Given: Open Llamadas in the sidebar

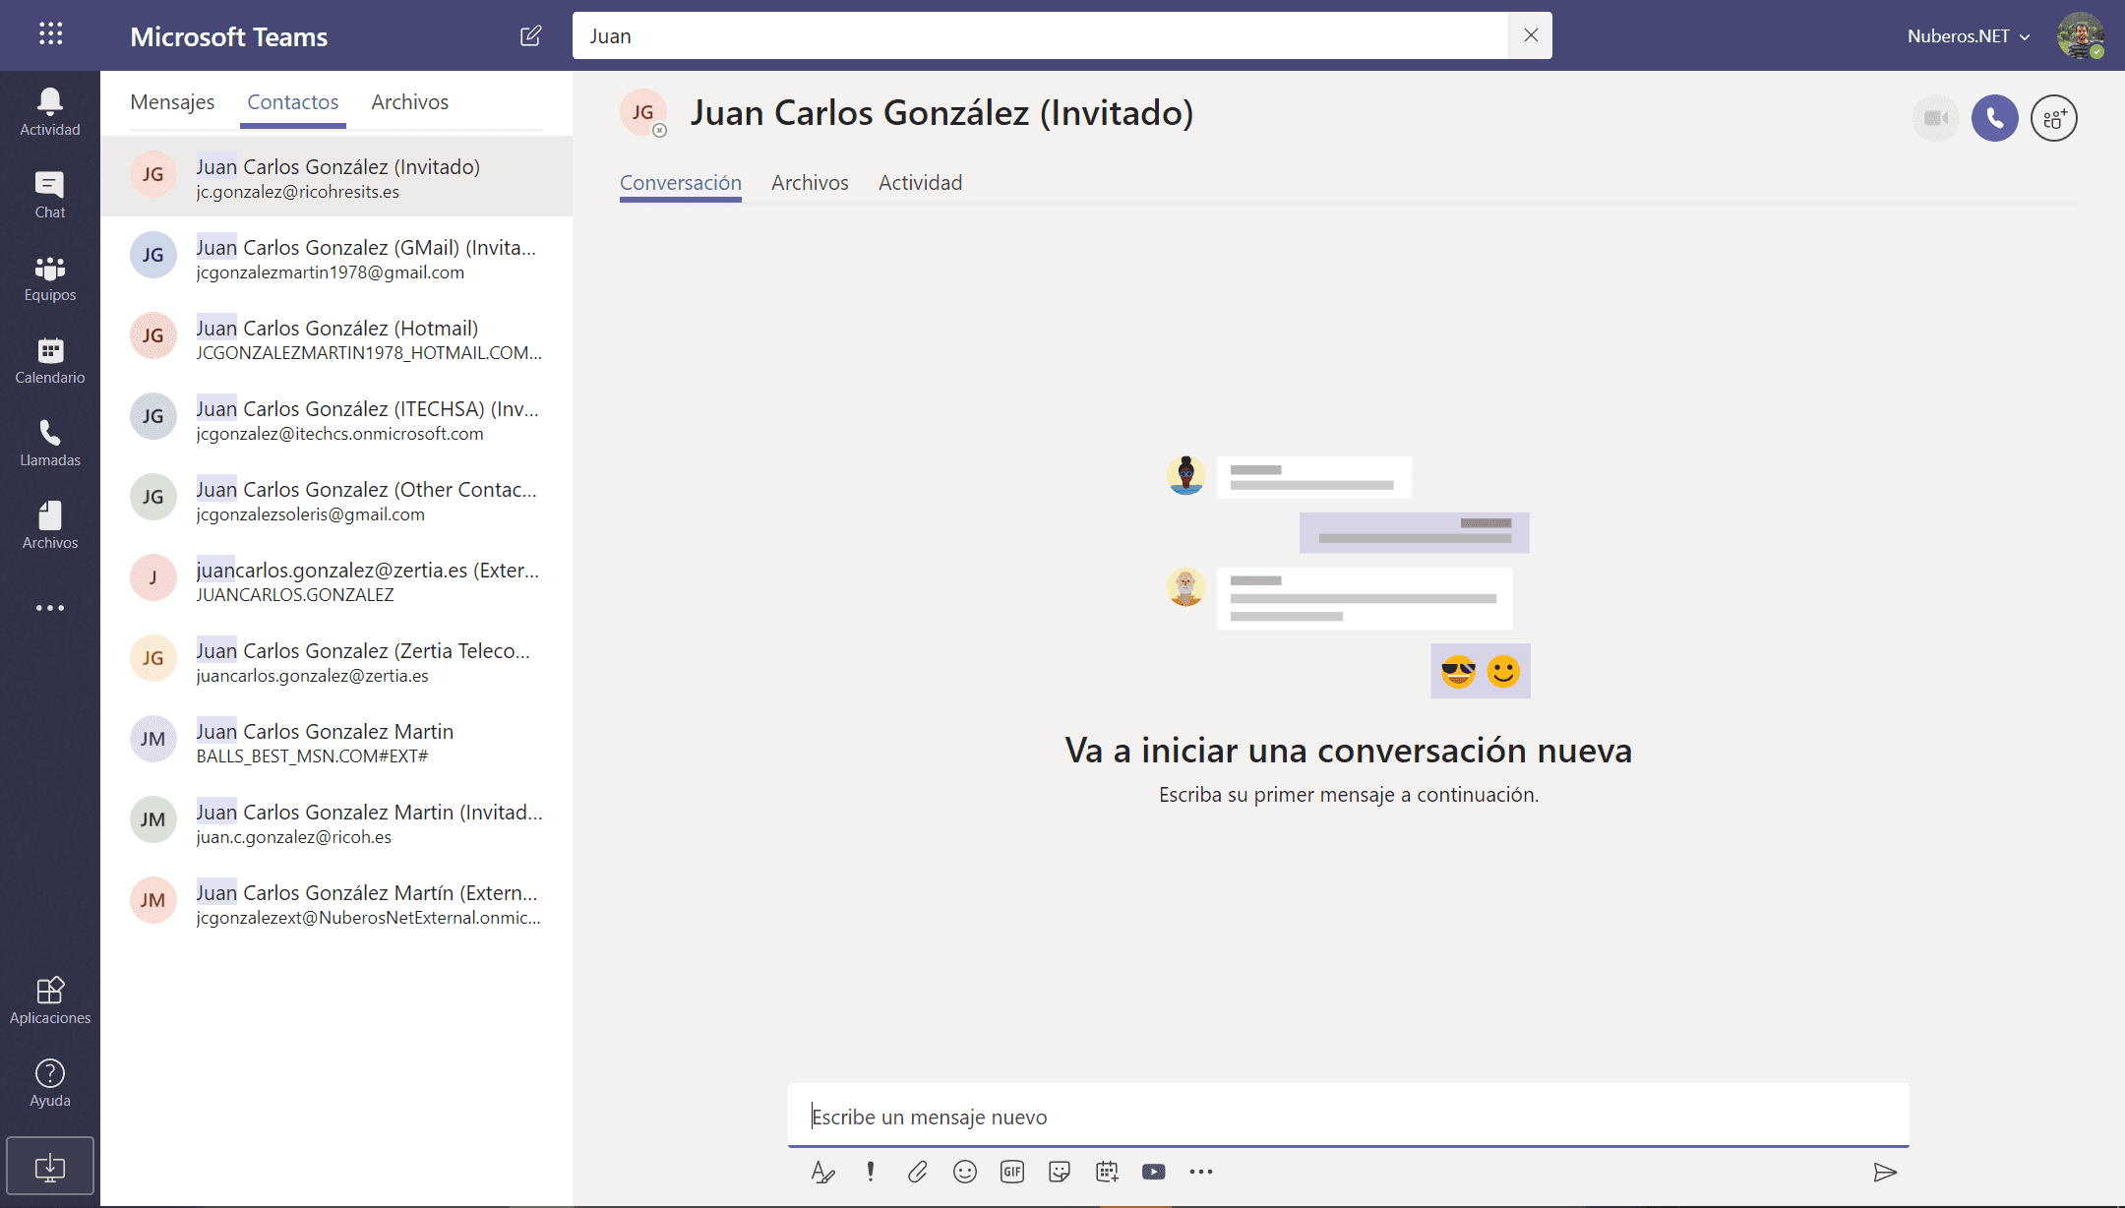Looking at the screenshot, I should coord(50,443).
